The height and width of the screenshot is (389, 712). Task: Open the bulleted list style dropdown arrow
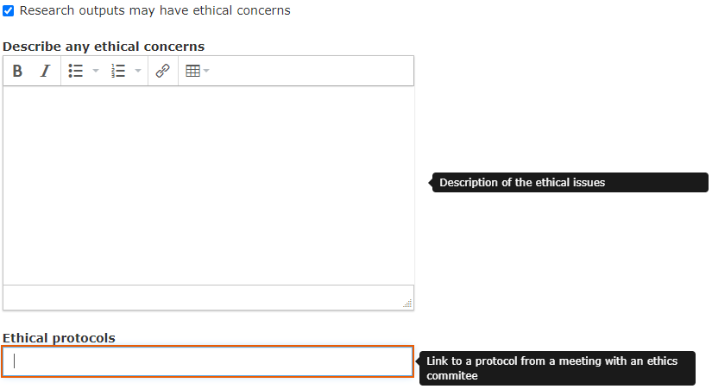(96, 72)
